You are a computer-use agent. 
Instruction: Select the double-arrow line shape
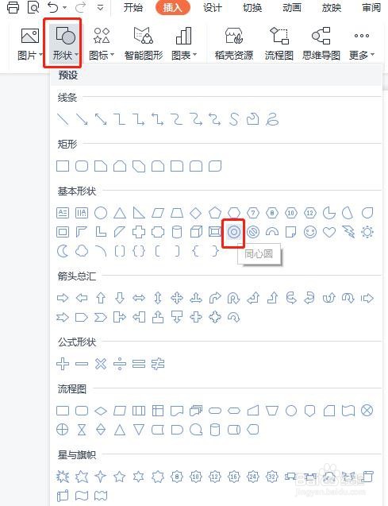[101, 119]
